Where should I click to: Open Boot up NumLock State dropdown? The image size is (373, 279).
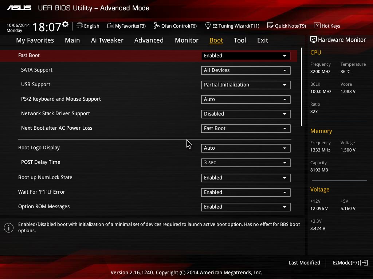pos(246,178)
